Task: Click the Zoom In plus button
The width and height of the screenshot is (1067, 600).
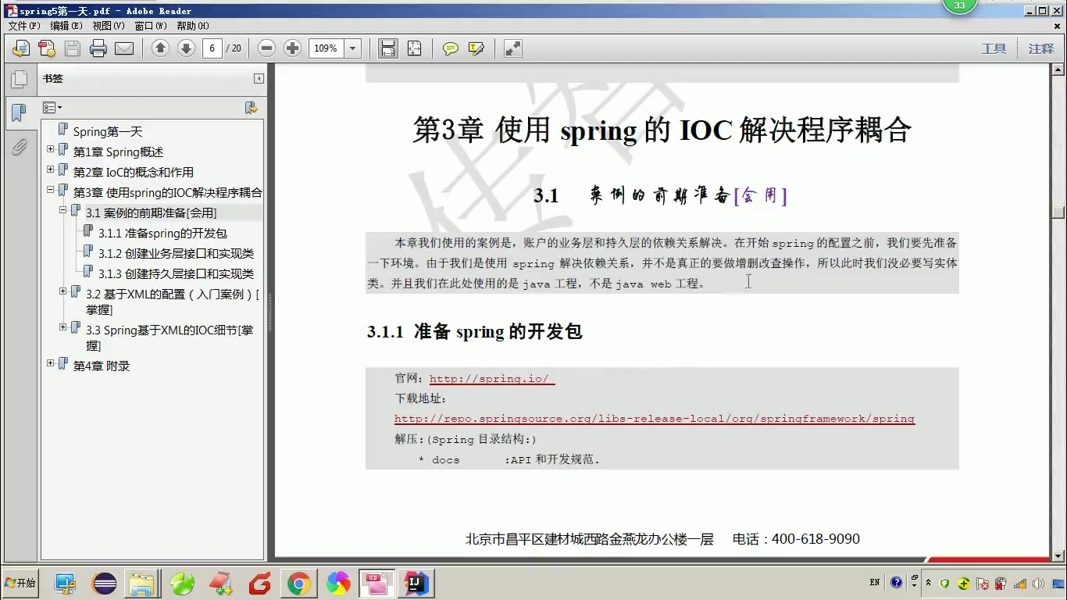Action: click(292, 48)
